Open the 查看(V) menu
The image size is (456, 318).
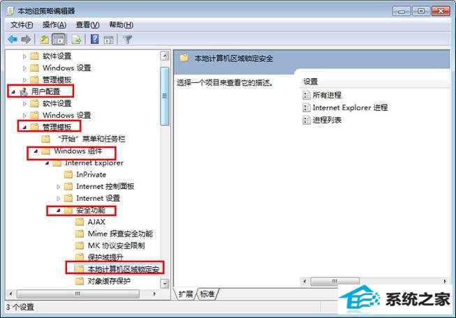[87, 25]
